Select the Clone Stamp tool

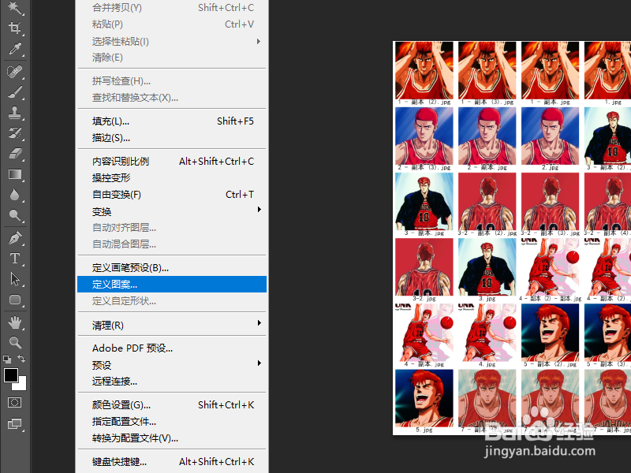15,113
